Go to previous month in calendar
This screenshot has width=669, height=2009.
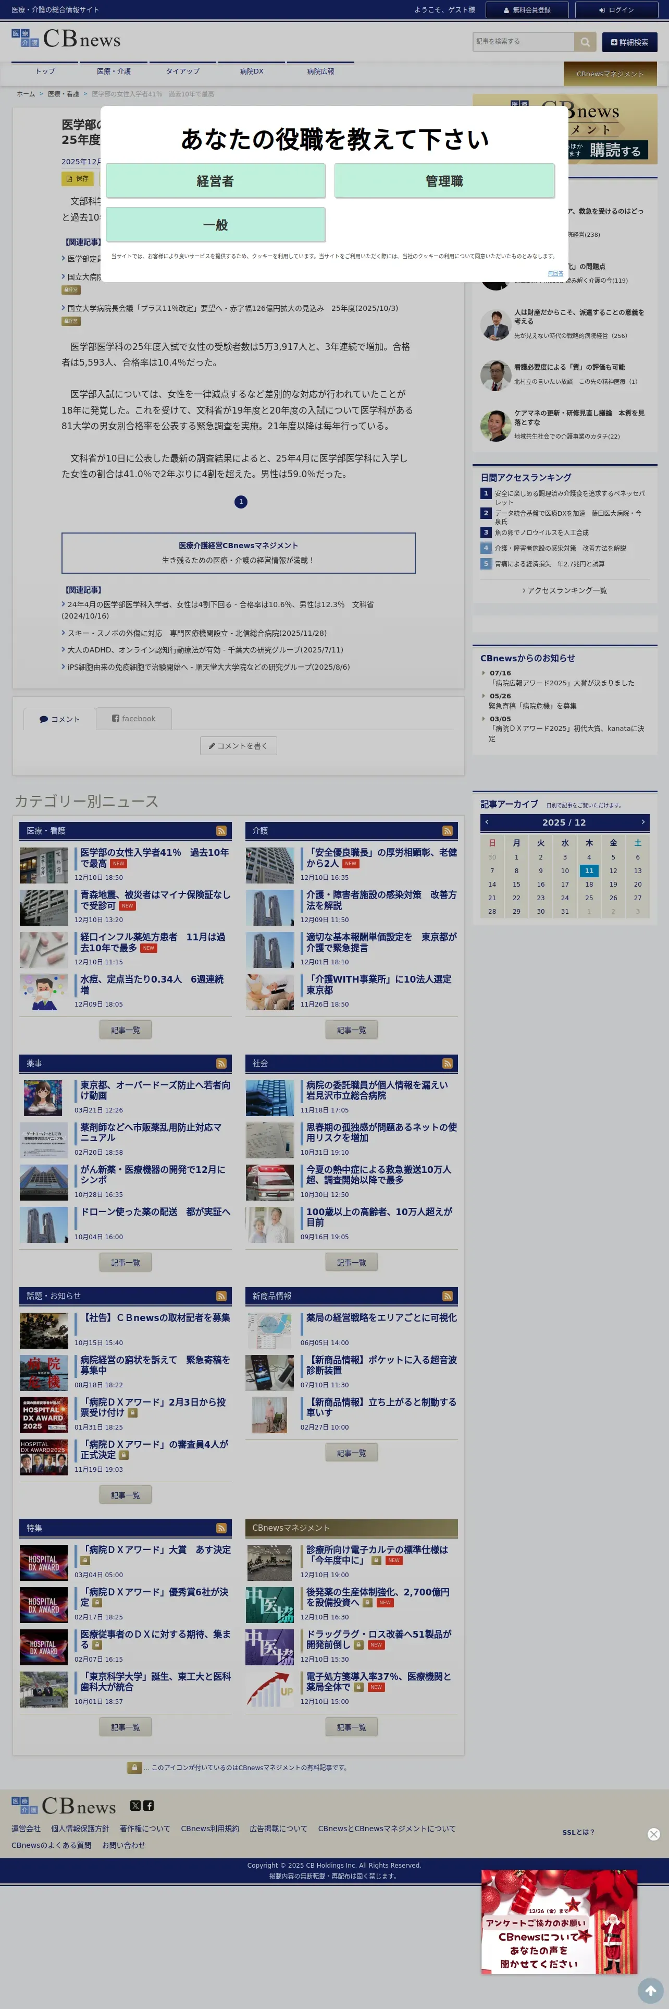pos(487,822)
